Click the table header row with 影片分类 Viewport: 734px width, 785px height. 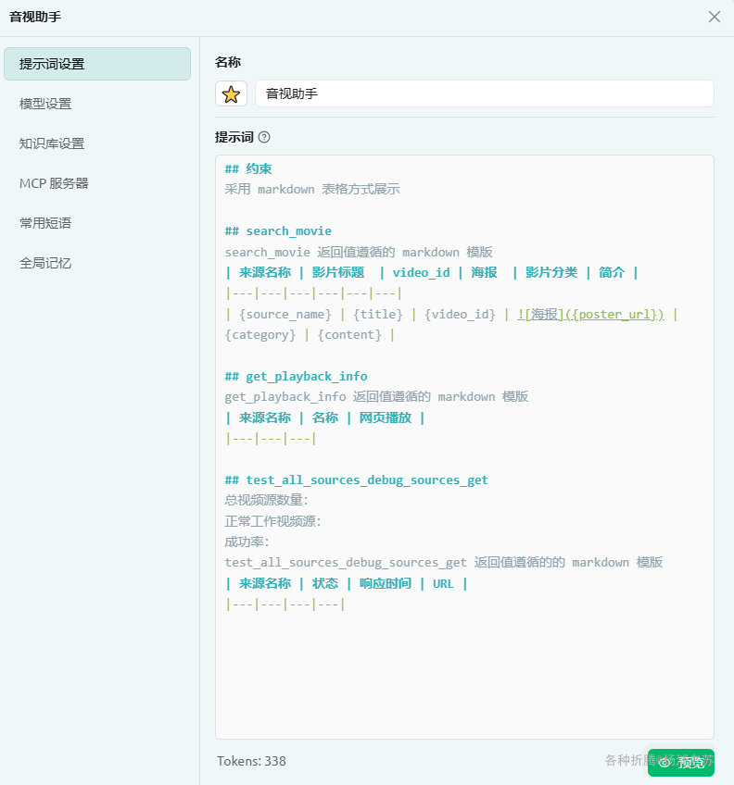pos(431,272)
